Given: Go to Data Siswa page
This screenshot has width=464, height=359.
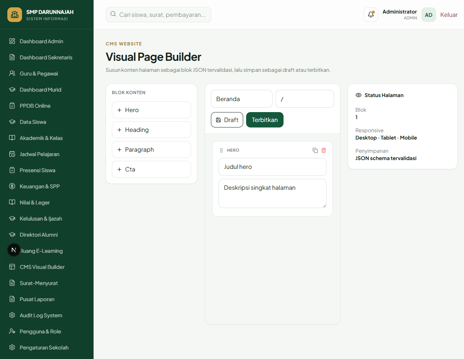Looking at the screenshot, I should point(47,122).
